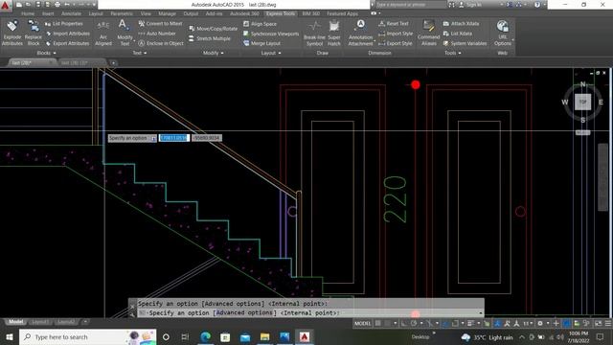Open System Variables editor
Screen dimensions: 613x345
(465, 43)
